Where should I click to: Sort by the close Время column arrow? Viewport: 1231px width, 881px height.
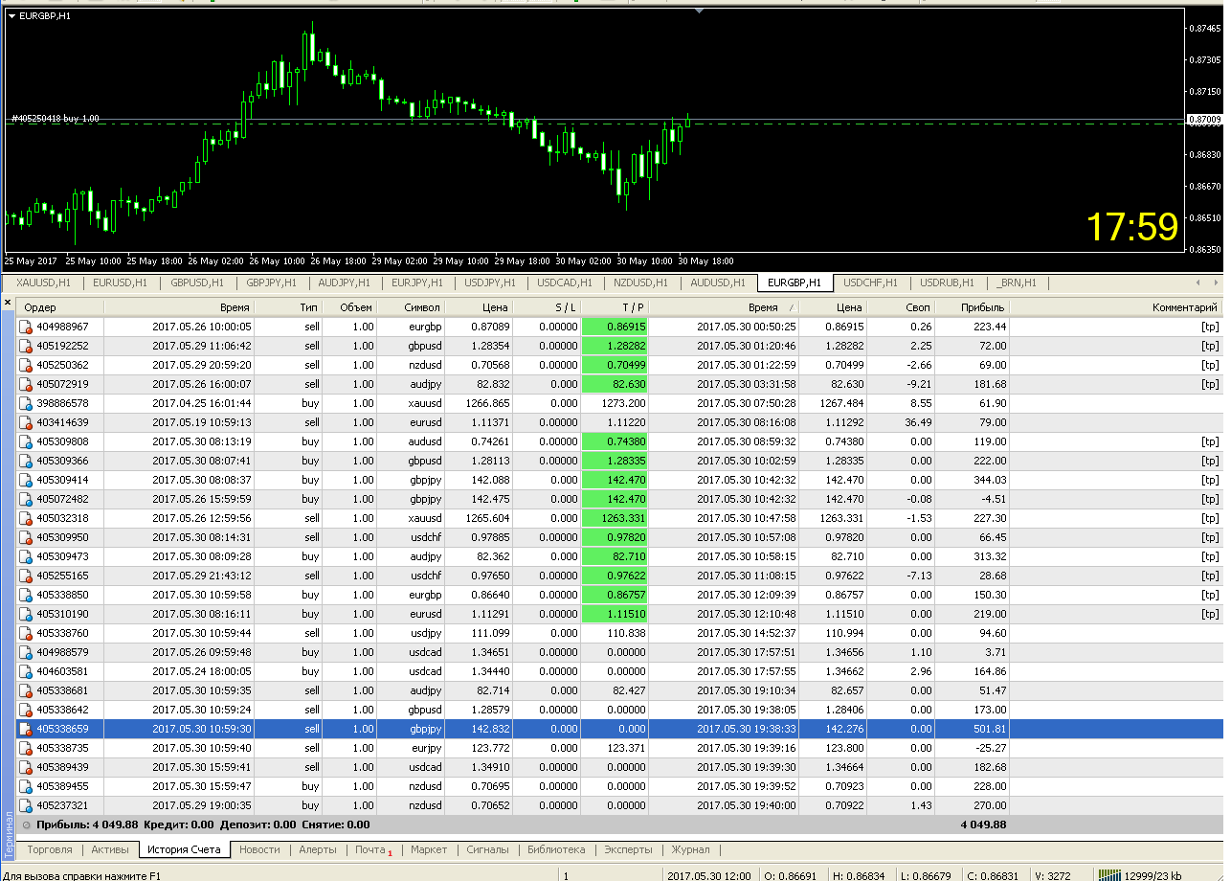pyautogui.click(x=791, y=307)
